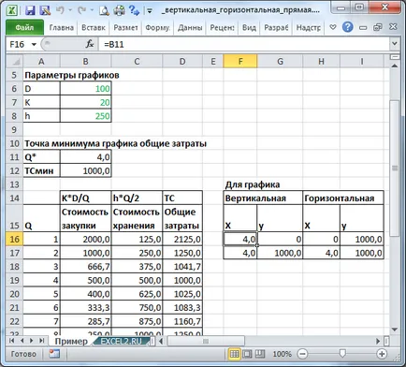
Task: Click the 'Горизонтальная' header cell
Action: tap(343, 198)
